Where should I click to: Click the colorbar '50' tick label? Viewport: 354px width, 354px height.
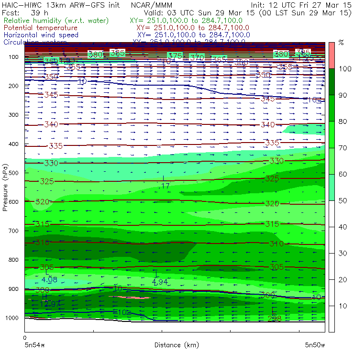(343, 201)
